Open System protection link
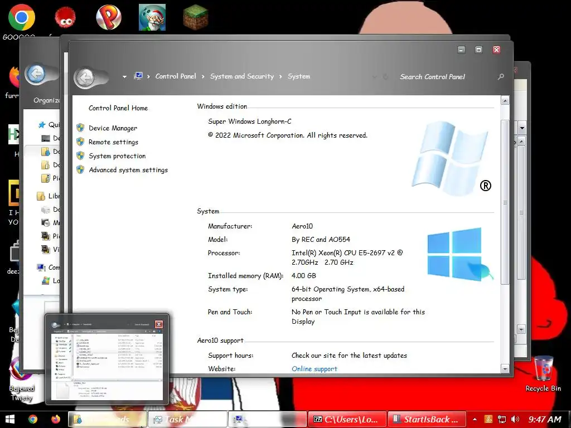Image resolution: width=571 pixels, height=428 pixels. point(117,156)
